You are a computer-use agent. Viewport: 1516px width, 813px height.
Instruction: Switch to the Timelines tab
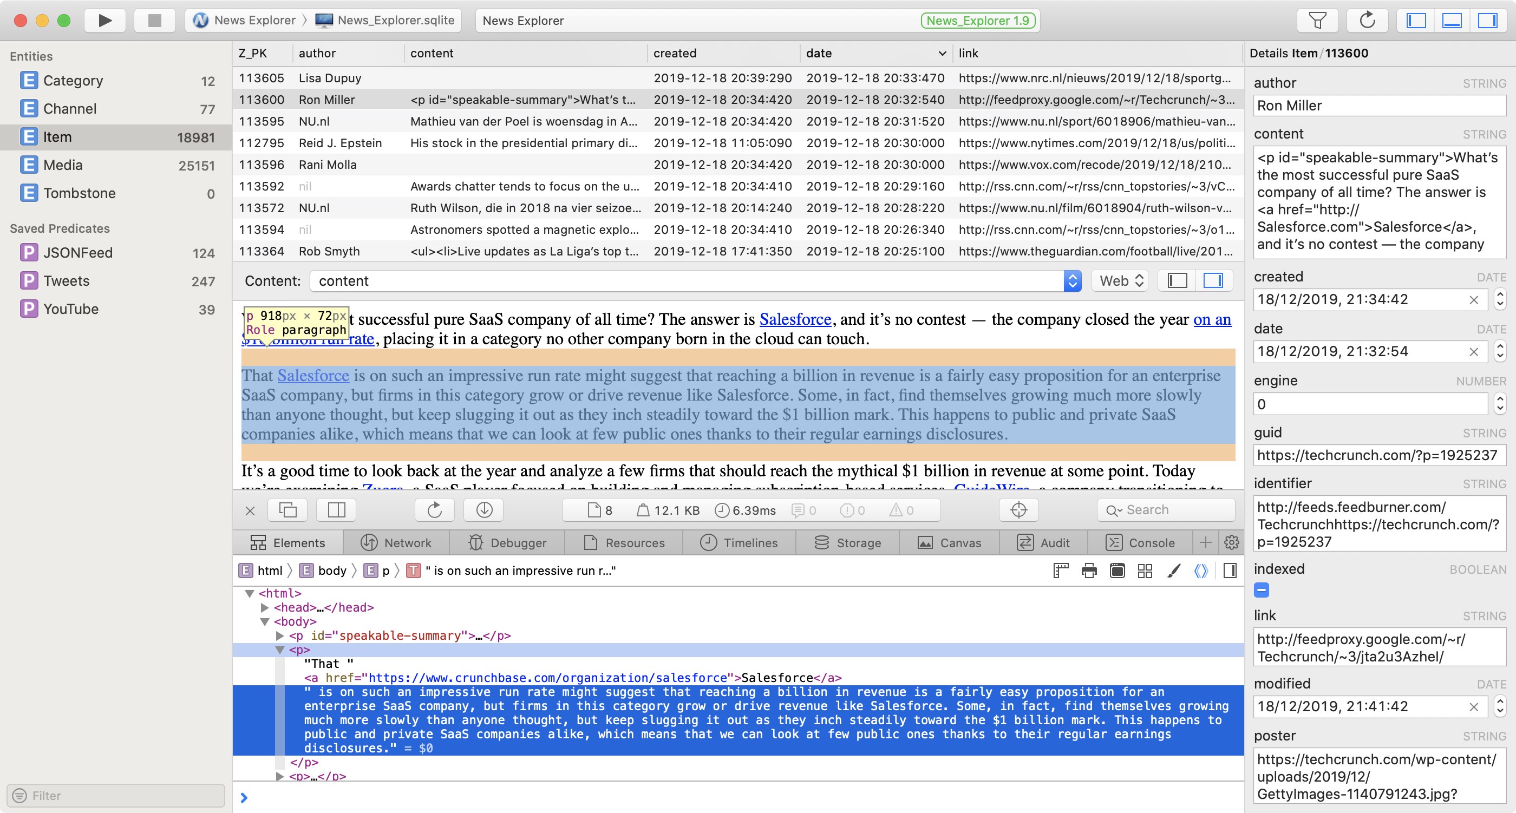pyautogui.click(x=739, y=542)
